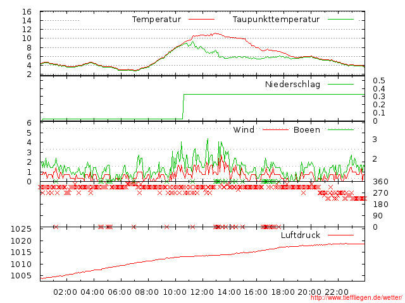Click the 270 wind direction axis value
Screen dimensions: 405x303
point(380,193)
